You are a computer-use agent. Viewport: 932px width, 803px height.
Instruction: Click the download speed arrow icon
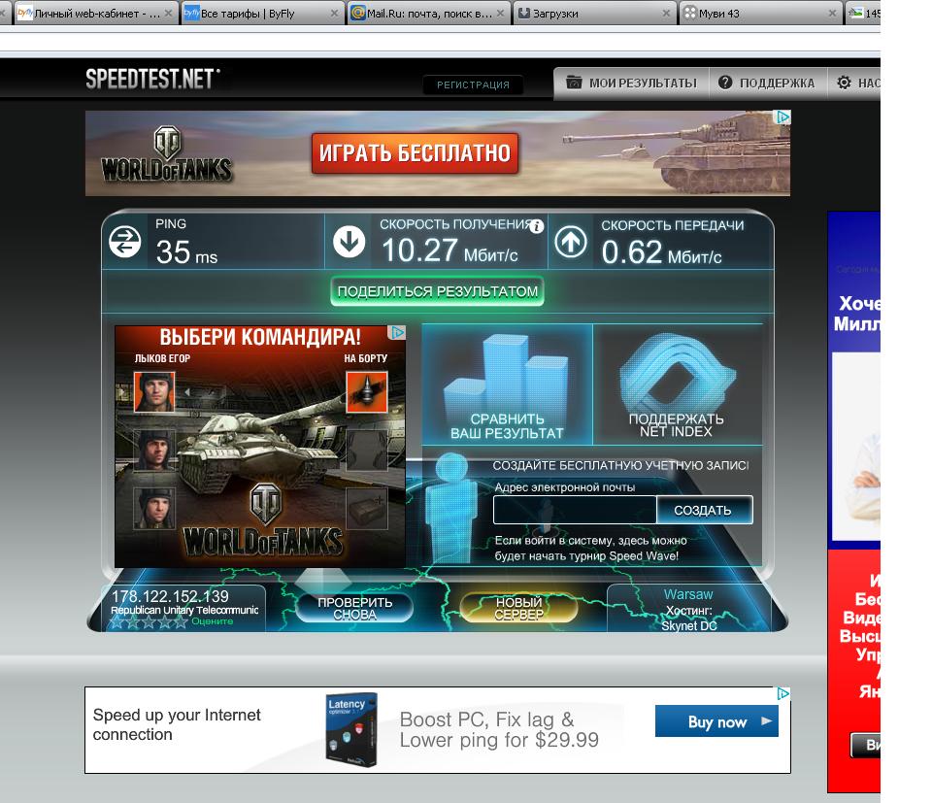[349, 242]
